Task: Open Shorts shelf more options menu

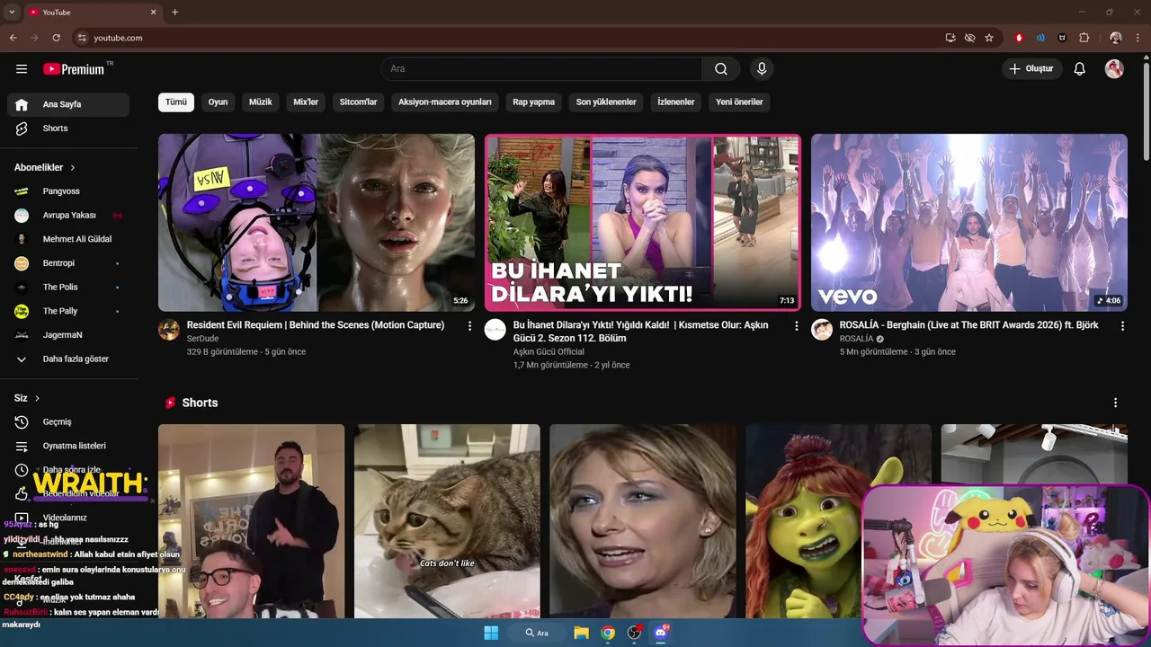Action: coord(1115,403)
